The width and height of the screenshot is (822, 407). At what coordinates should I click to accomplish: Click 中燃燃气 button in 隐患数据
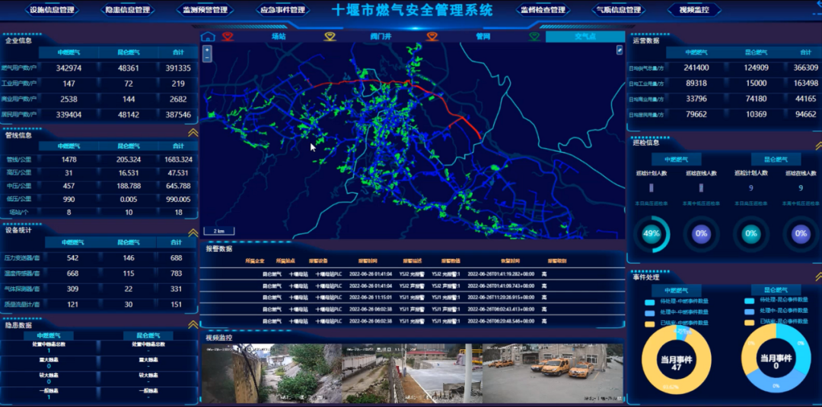pos(48,336)
